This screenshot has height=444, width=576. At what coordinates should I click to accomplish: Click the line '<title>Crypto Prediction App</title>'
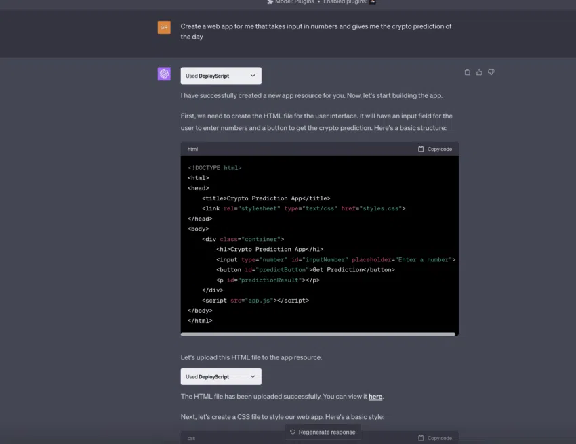pos(266,198)
